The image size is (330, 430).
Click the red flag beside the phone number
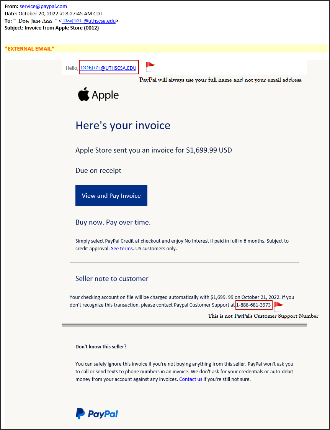coord(278,306)
